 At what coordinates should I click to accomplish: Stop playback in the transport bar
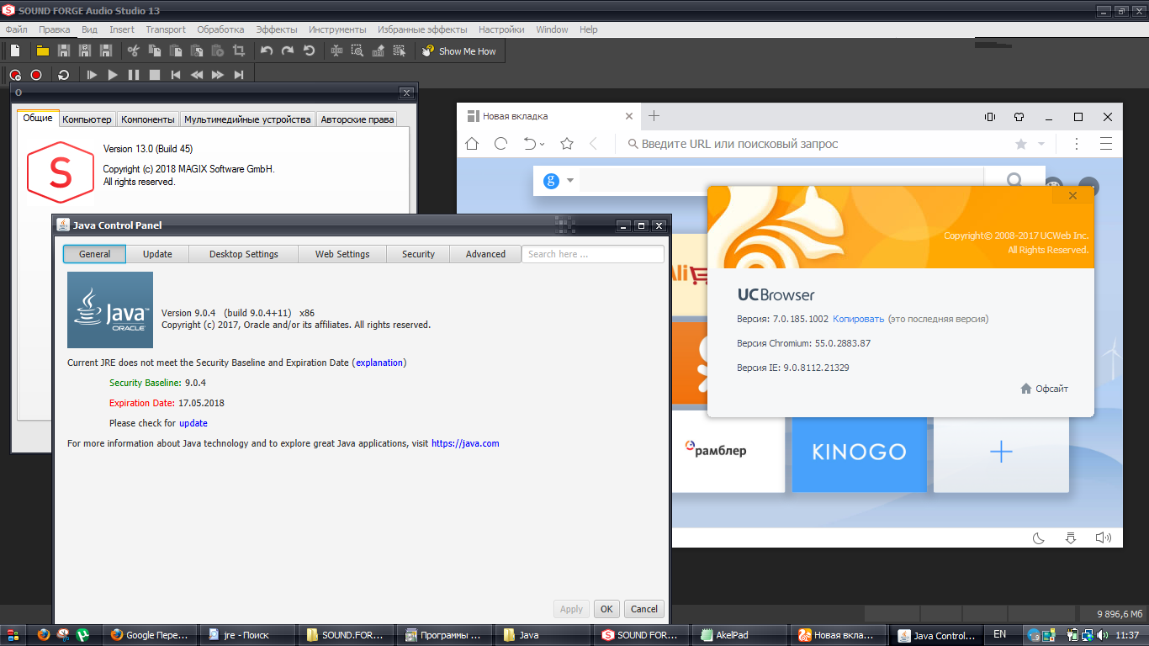(155, 75)
